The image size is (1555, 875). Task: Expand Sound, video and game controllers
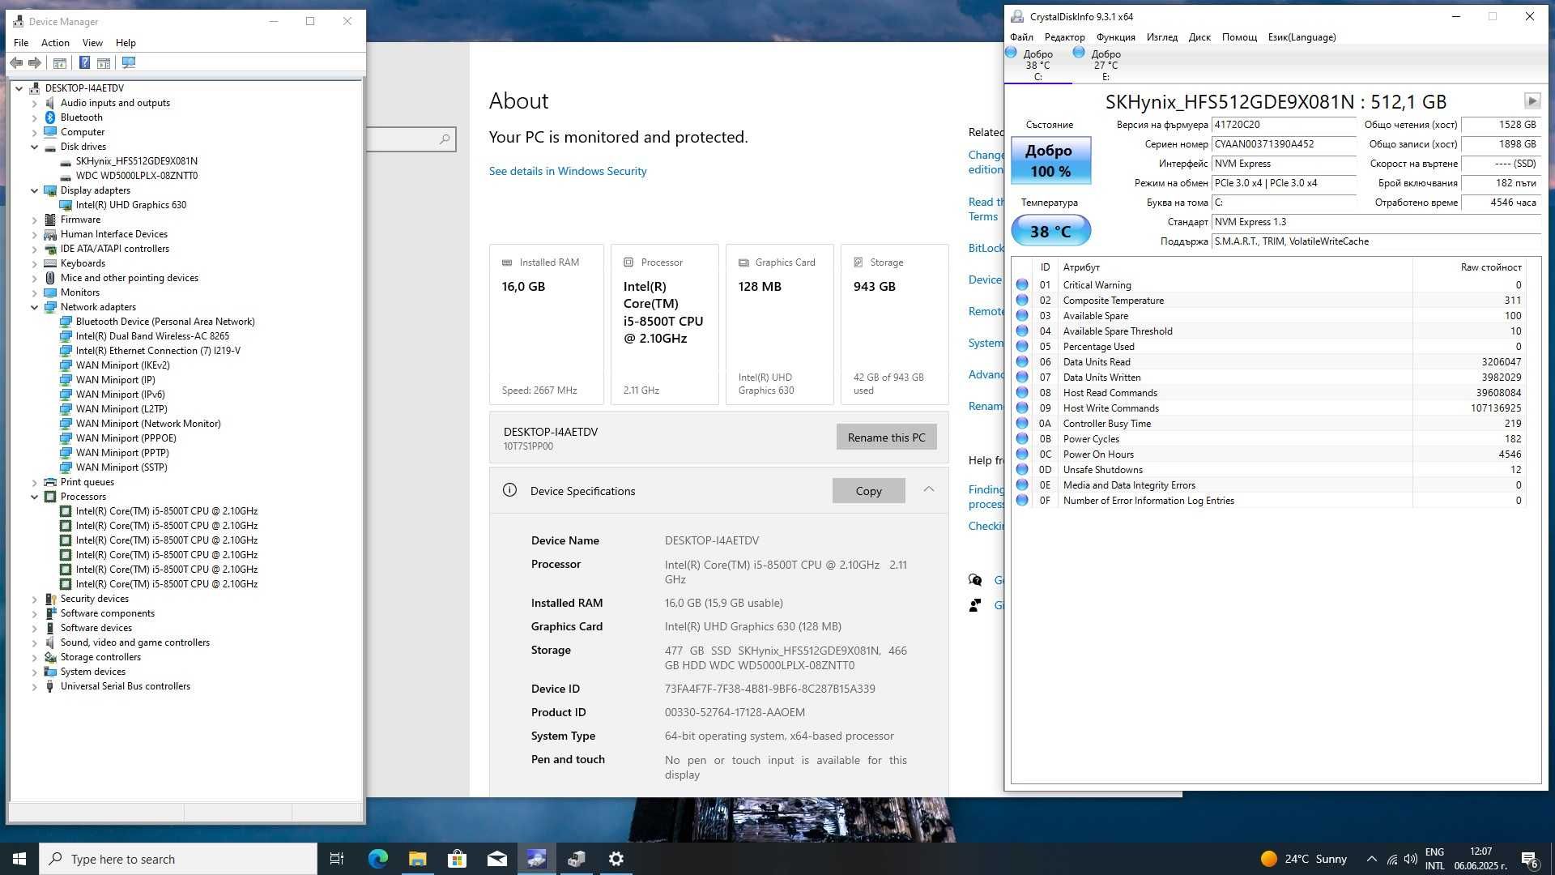click(x=34, y=642)
